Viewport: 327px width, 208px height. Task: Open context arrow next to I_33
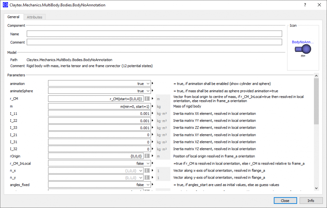(x=153, y=128)
